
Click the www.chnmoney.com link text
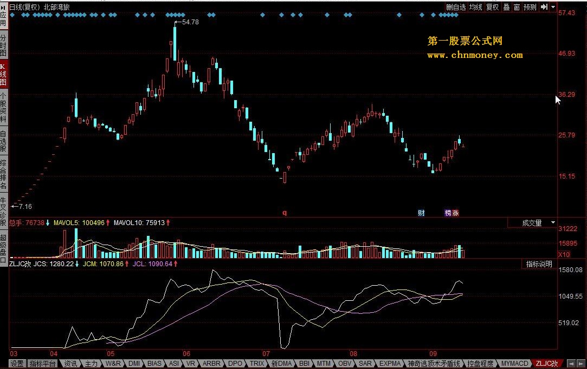(475, 55)
